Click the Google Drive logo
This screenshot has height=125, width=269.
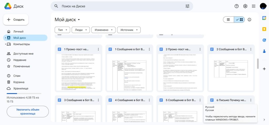pyautogui.click(x=8, y=6)
